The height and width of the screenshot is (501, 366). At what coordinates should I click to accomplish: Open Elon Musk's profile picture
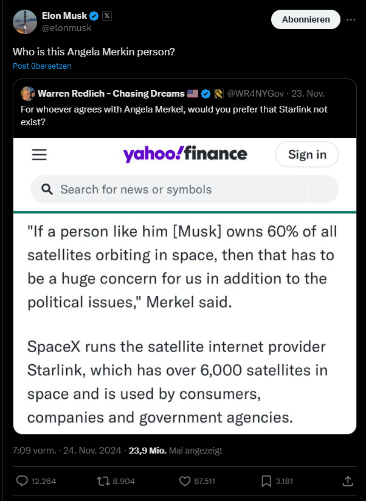(24, 21)
